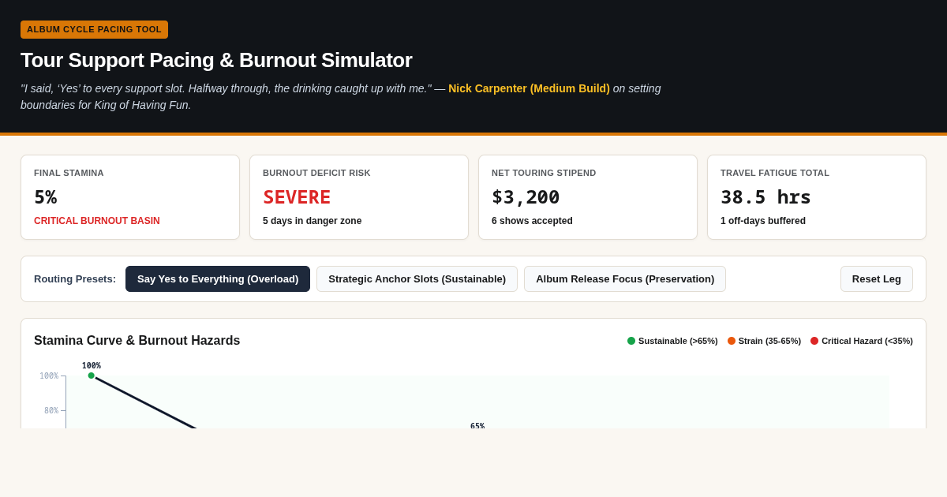Click the red Critical Hazard legend dot
Screen dimensions: 947x497
pos(814,341)
